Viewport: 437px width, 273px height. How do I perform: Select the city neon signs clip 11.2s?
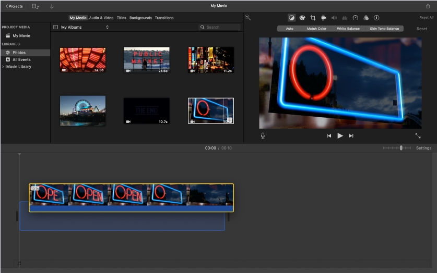tap(211, 60)
